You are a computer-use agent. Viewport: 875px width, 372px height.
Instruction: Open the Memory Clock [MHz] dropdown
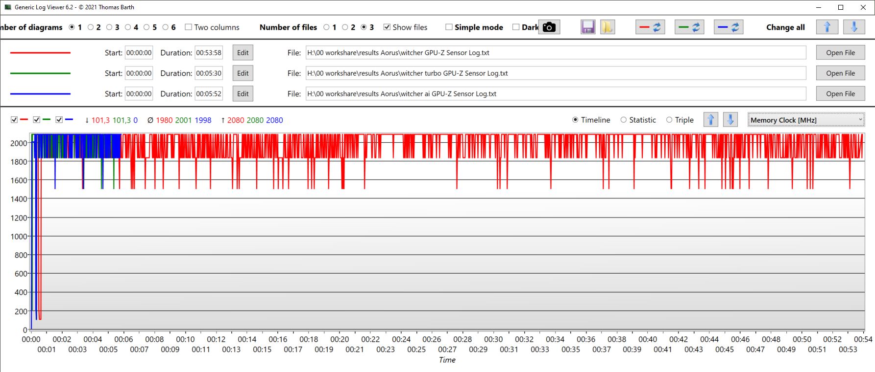[x=805, y=120]
